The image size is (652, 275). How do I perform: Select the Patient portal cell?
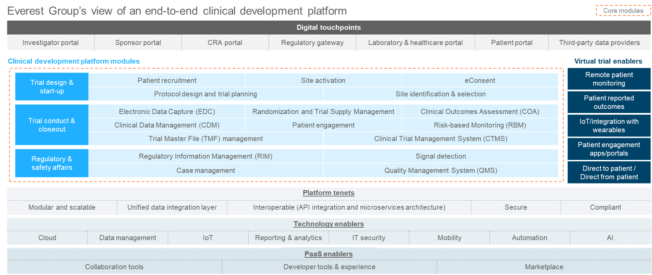511,43
